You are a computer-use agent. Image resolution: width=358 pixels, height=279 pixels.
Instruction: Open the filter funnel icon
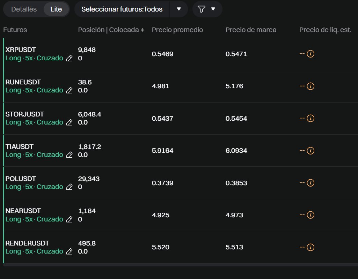[202, 9]
